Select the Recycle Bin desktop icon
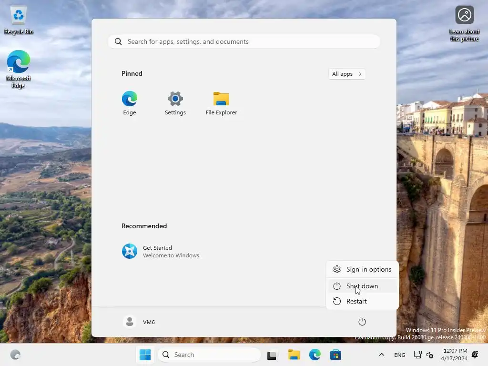 [x=19, y=20]
